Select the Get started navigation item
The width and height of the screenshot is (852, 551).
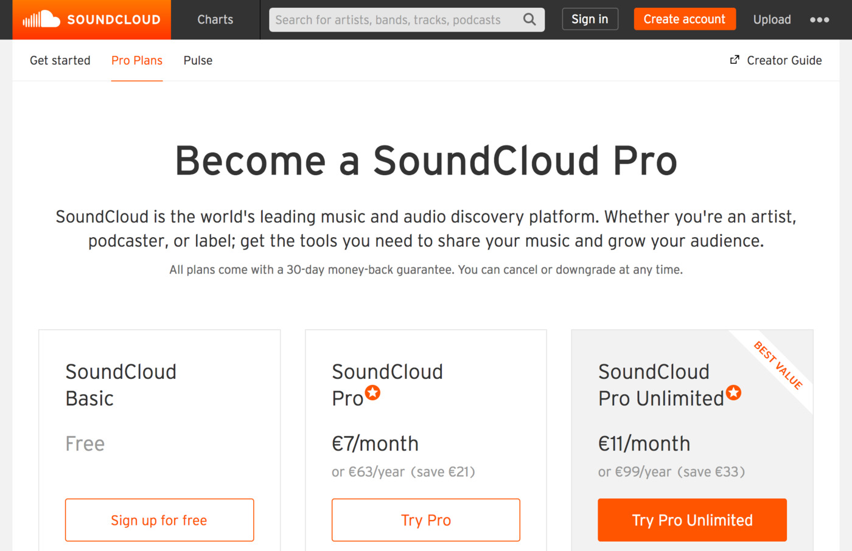tap(60, 60)
